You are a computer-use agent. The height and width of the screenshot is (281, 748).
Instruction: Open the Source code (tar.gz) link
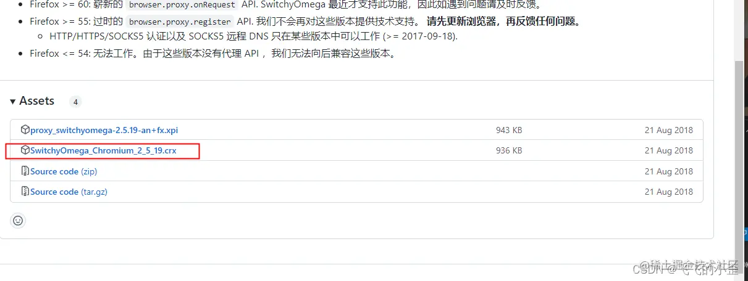(x=69, y=192)
